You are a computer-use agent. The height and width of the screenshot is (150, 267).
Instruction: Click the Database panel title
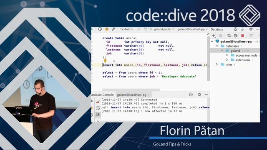click(x=217, y=30)
